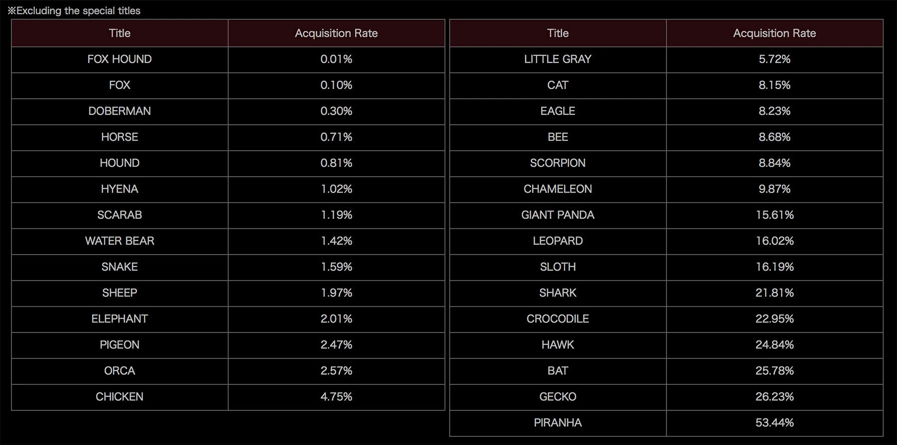897x445 pixels.
Task: Select the "Excluding the special titles" note
Action: [x=75, y=10]
